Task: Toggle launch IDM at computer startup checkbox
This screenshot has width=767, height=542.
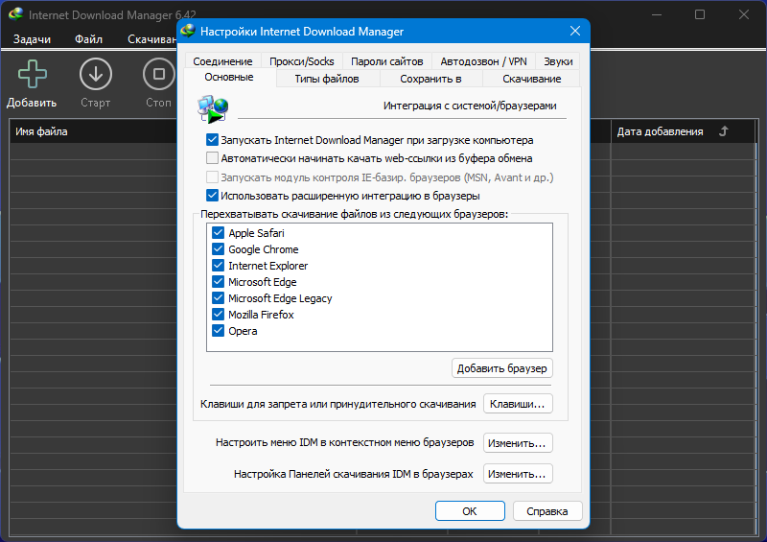Action: pyautogui.click(x=212, y=140)
